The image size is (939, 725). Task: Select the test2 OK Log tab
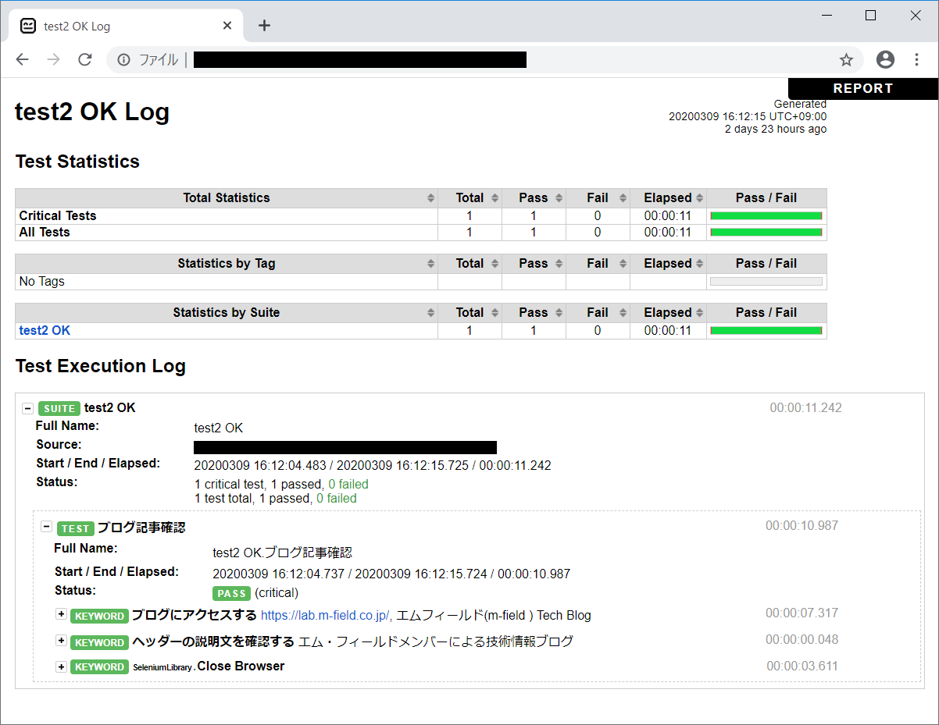tap(117, 26)
